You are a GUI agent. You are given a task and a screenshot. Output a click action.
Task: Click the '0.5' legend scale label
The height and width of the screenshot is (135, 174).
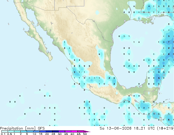click(x=9, y=134)
